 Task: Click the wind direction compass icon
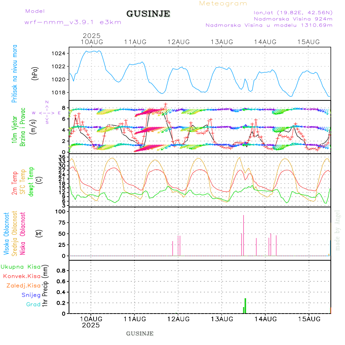pyautogui.click(x=46, y=113)
